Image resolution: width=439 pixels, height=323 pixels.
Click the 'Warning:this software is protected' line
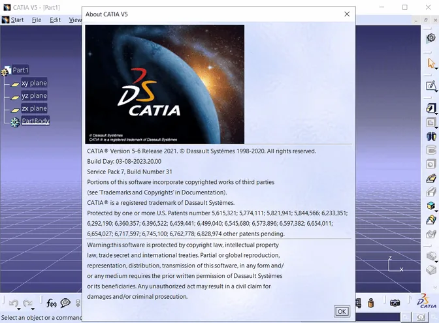(x=183, y=245)
